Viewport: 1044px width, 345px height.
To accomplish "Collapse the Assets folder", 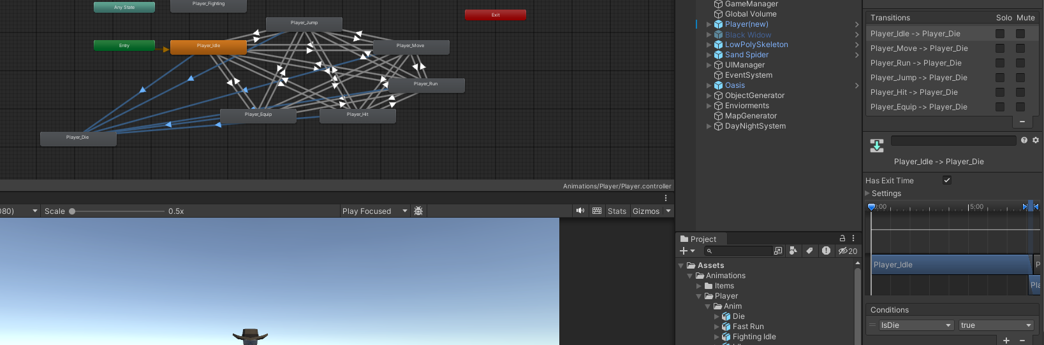I will pyautogui.click(x=681, y=265).
